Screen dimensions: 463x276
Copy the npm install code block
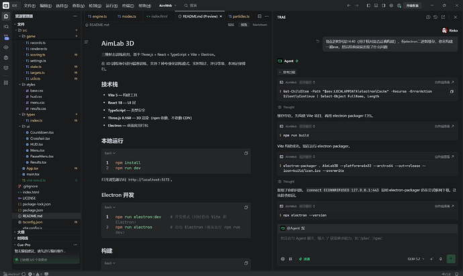coord(246,153)
